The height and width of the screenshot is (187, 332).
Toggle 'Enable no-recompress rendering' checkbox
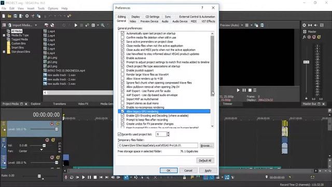point(122,108)
